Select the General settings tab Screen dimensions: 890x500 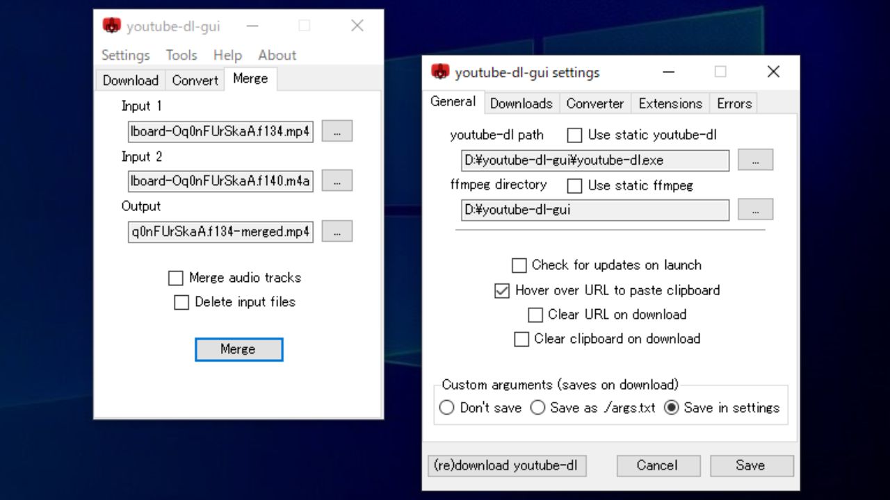(453, 101)
